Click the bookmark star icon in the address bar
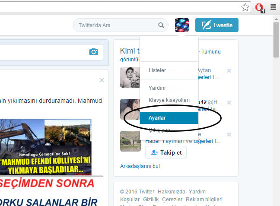The width and height of the screenshot is (280, 206). point(245,7)
